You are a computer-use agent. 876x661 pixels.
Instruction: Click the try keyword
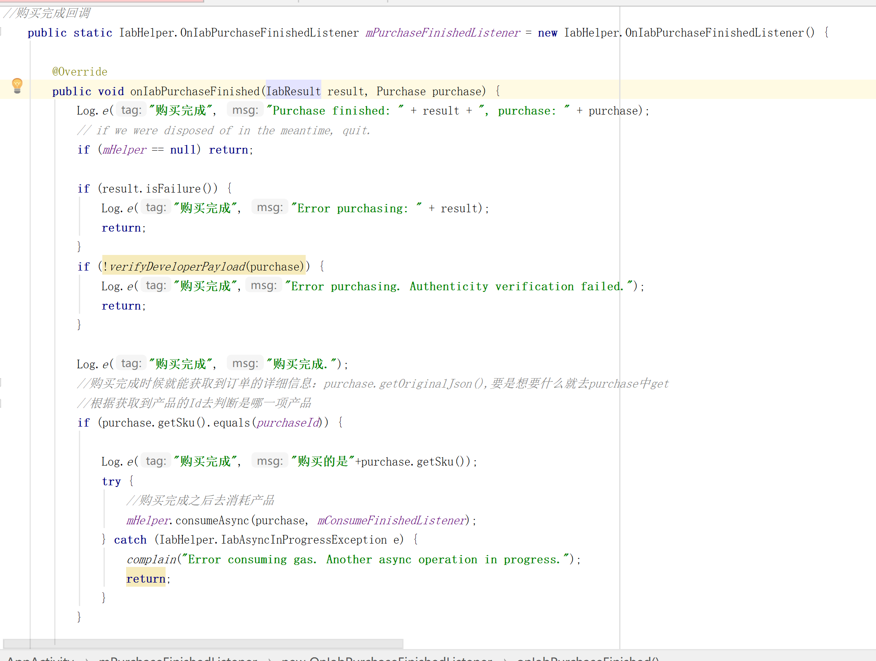(111, 482)
